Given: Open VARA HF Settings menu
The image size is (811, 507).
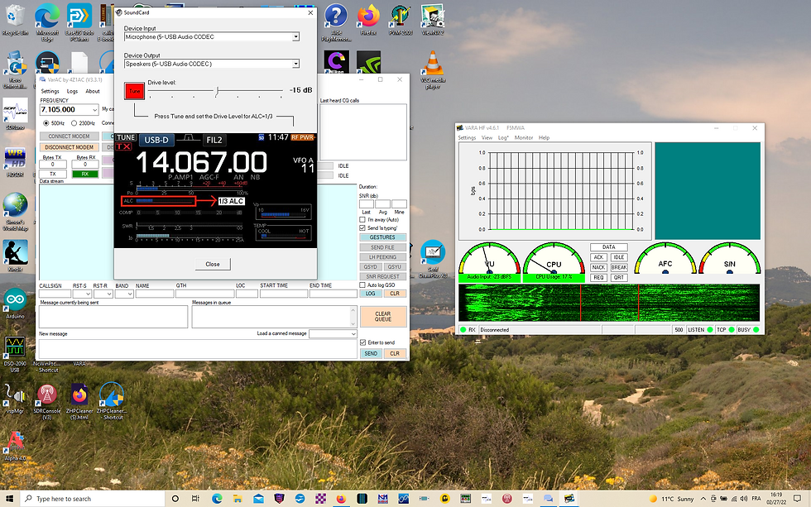Looking at the screenshot, I should 467,138.
